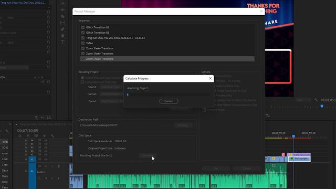
Task: Go to previous keyframe on A1 track
Action: [x=46, y=178]
